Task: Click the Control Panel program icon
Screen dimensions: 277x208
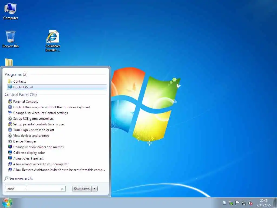Action: (10, 87)
